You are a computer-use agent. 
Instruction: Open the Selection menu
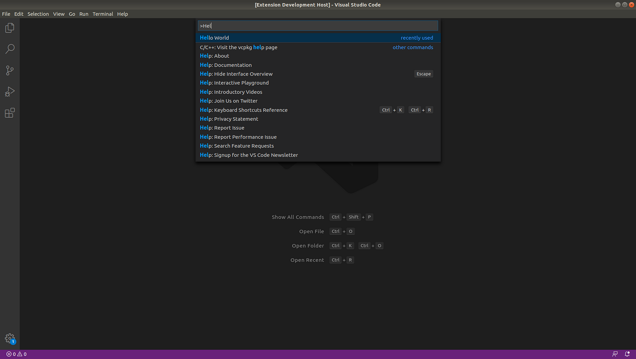pyautogui.click(x=38, y=14)
